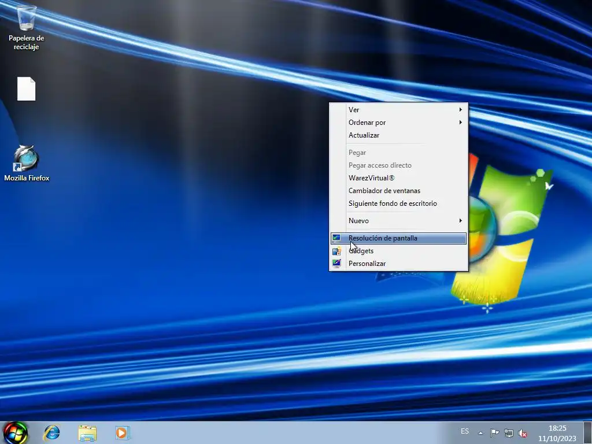Image resolution: width=592 pixels, height=444 pixels.
Task: Select Siguiente fondo de escritorio
Action: click(x=399, y=203)
